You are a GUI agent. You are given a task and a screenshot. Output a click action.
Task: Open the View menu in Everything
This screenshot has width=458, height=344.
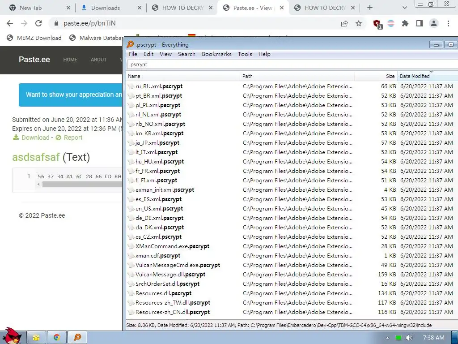click(165, 54)
